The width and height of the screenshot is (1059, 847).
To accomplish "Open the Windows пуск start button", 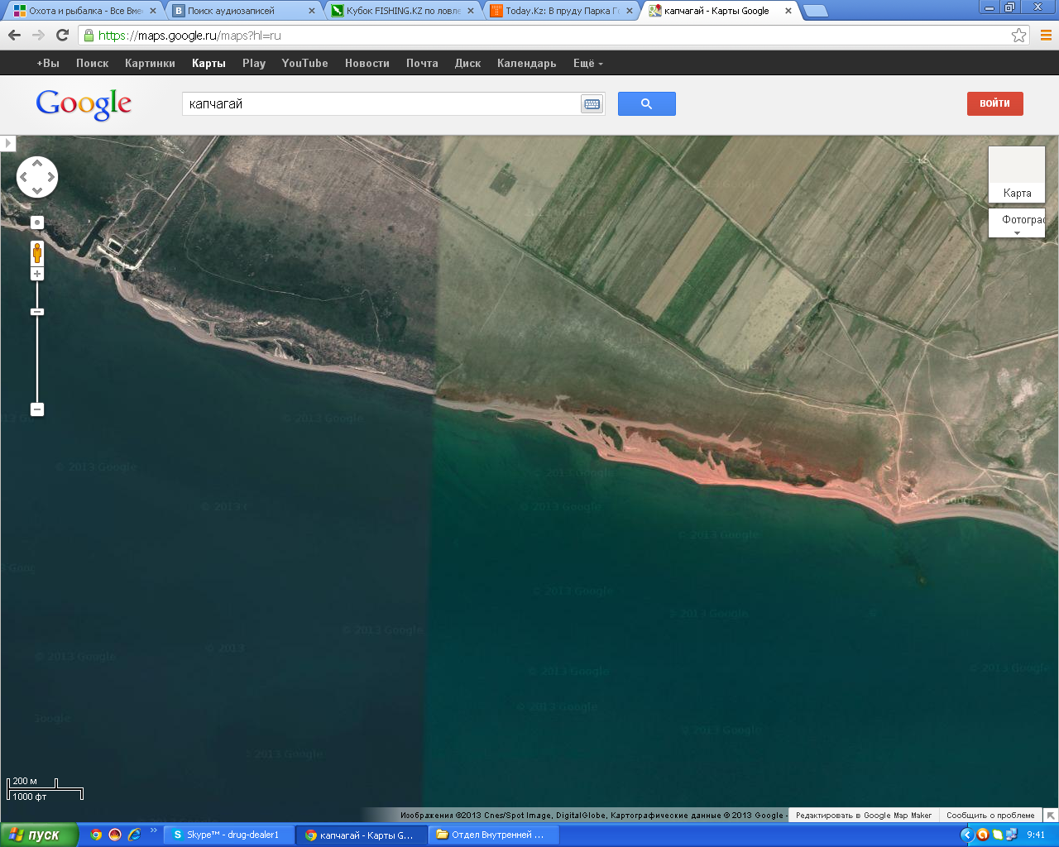I will 38,835.
